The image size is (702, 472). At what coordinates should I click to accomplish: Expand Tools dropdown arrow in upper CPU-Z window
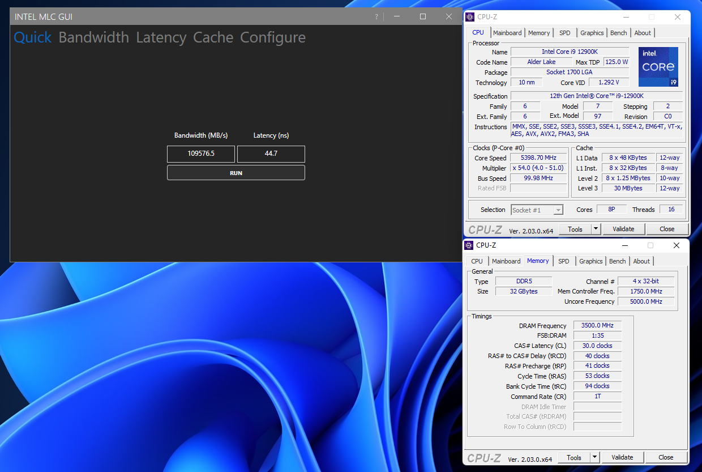(x=596, y=229)
